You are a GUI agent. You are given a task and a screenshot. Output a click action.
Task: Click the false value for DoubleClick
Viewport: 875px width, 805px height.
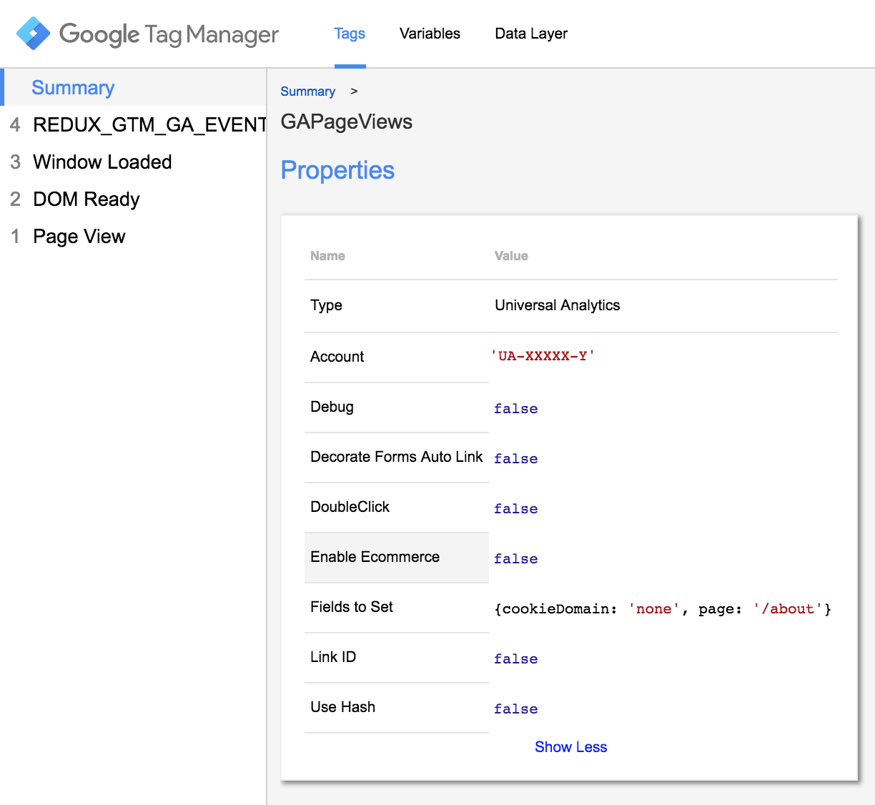click(515, 509)
